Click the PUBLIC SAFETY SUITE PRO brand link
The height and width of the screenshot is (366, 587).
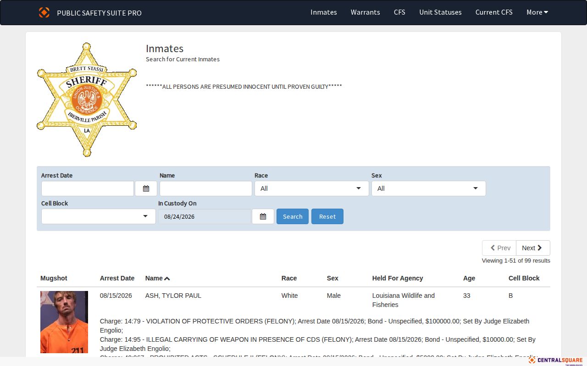[99, 13]
